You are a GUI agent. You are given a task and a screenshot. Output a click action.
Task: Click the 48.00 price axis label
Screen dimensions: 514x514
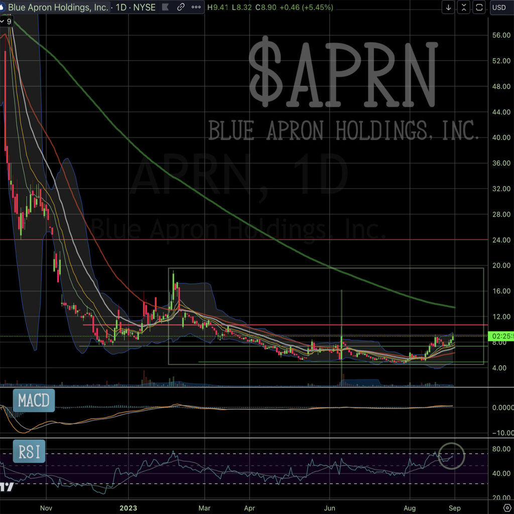coord(501,86)
